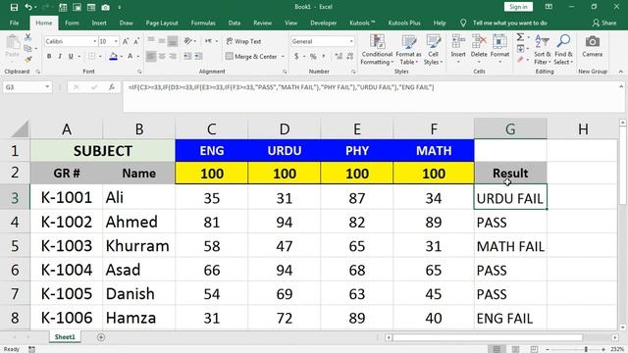
Task: Toggle middle vertical alignment
Action: pos(162,41)
